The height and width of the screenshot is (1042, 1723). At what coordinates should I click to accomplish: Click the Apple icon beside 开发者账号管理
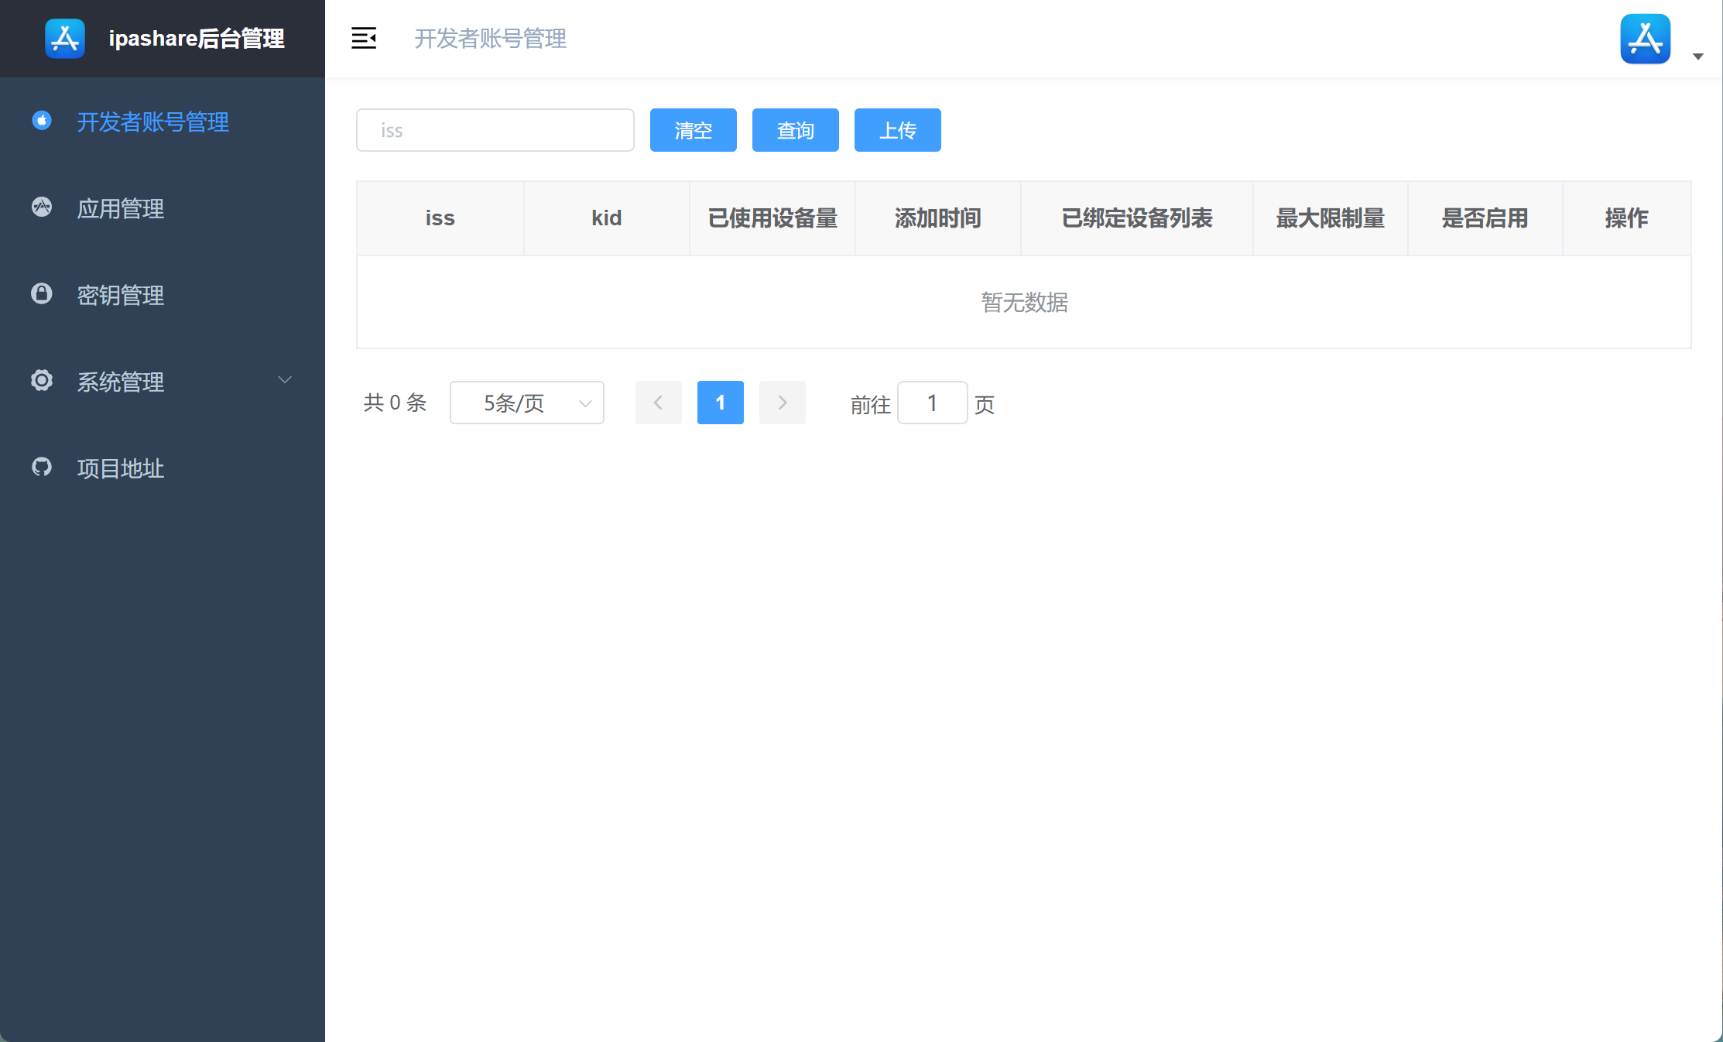pos(42,120)
